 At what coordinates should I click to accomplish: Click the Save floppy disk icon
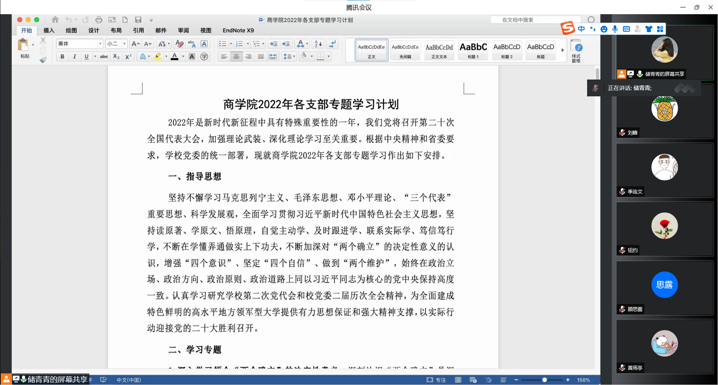tap(138, 20)
